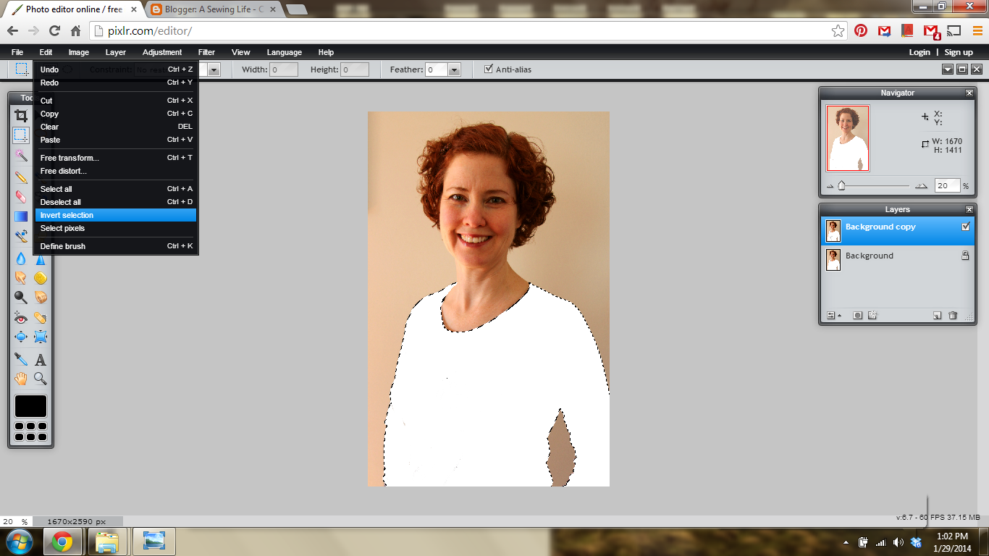Click the Login link
This screenshot has height=556, width=989.
[919, 52]
